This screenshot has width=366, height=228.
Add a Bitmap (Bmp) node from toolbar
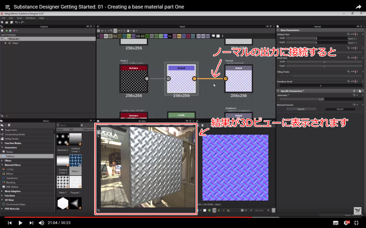[x=101, y=36]
